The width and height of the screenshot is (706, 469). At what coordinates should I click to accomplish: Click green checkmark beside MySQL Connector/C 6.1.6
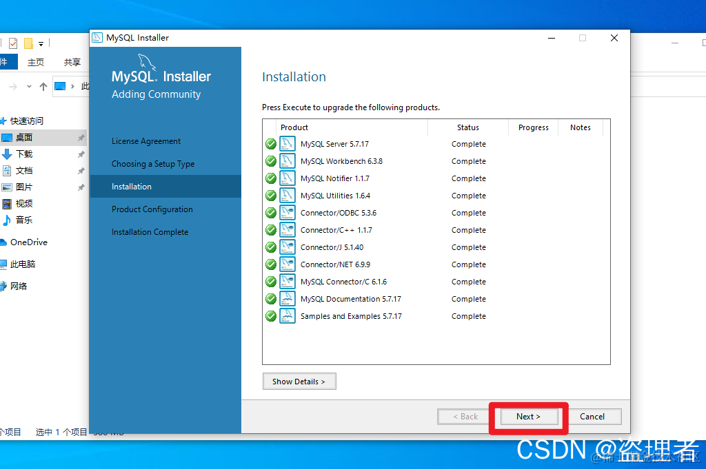270,282
